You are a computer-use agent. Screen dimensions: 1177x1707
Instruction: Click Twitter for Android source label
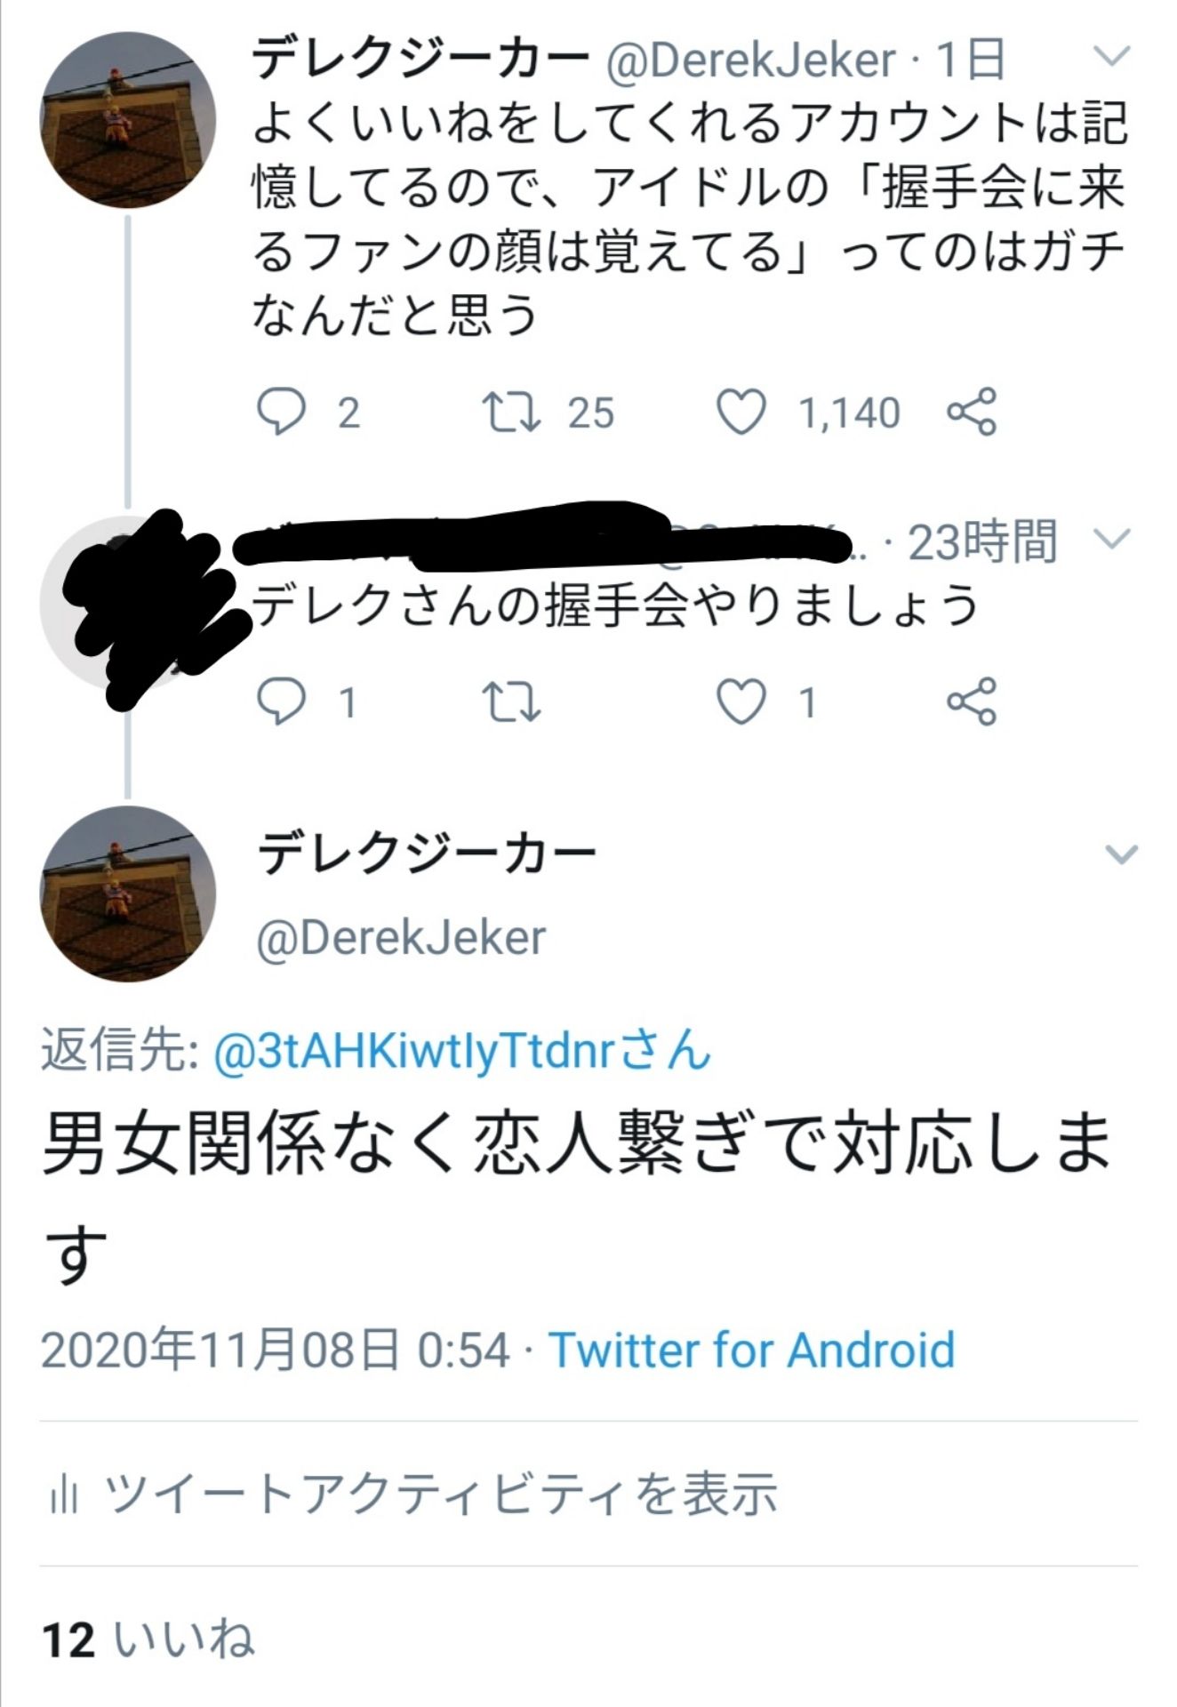click(x=751, y=1350)
